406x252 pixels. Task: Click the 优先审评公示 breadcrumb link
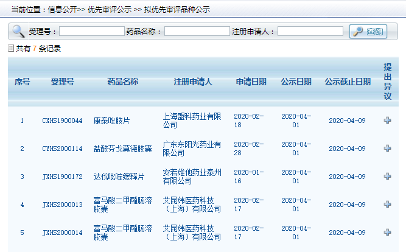pyautogui.click(x=110, y=10)
